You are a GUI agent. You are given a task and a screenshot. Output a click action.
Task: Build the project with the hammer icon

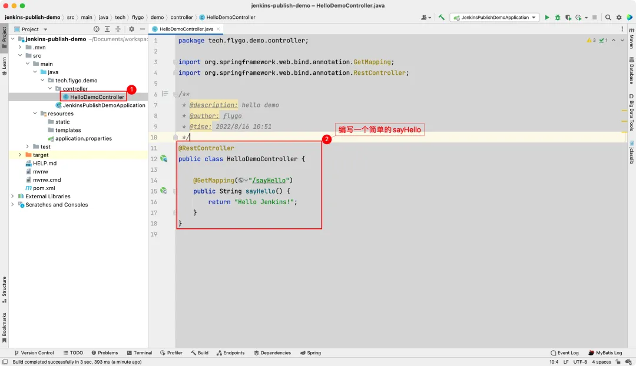click(441, 18)
